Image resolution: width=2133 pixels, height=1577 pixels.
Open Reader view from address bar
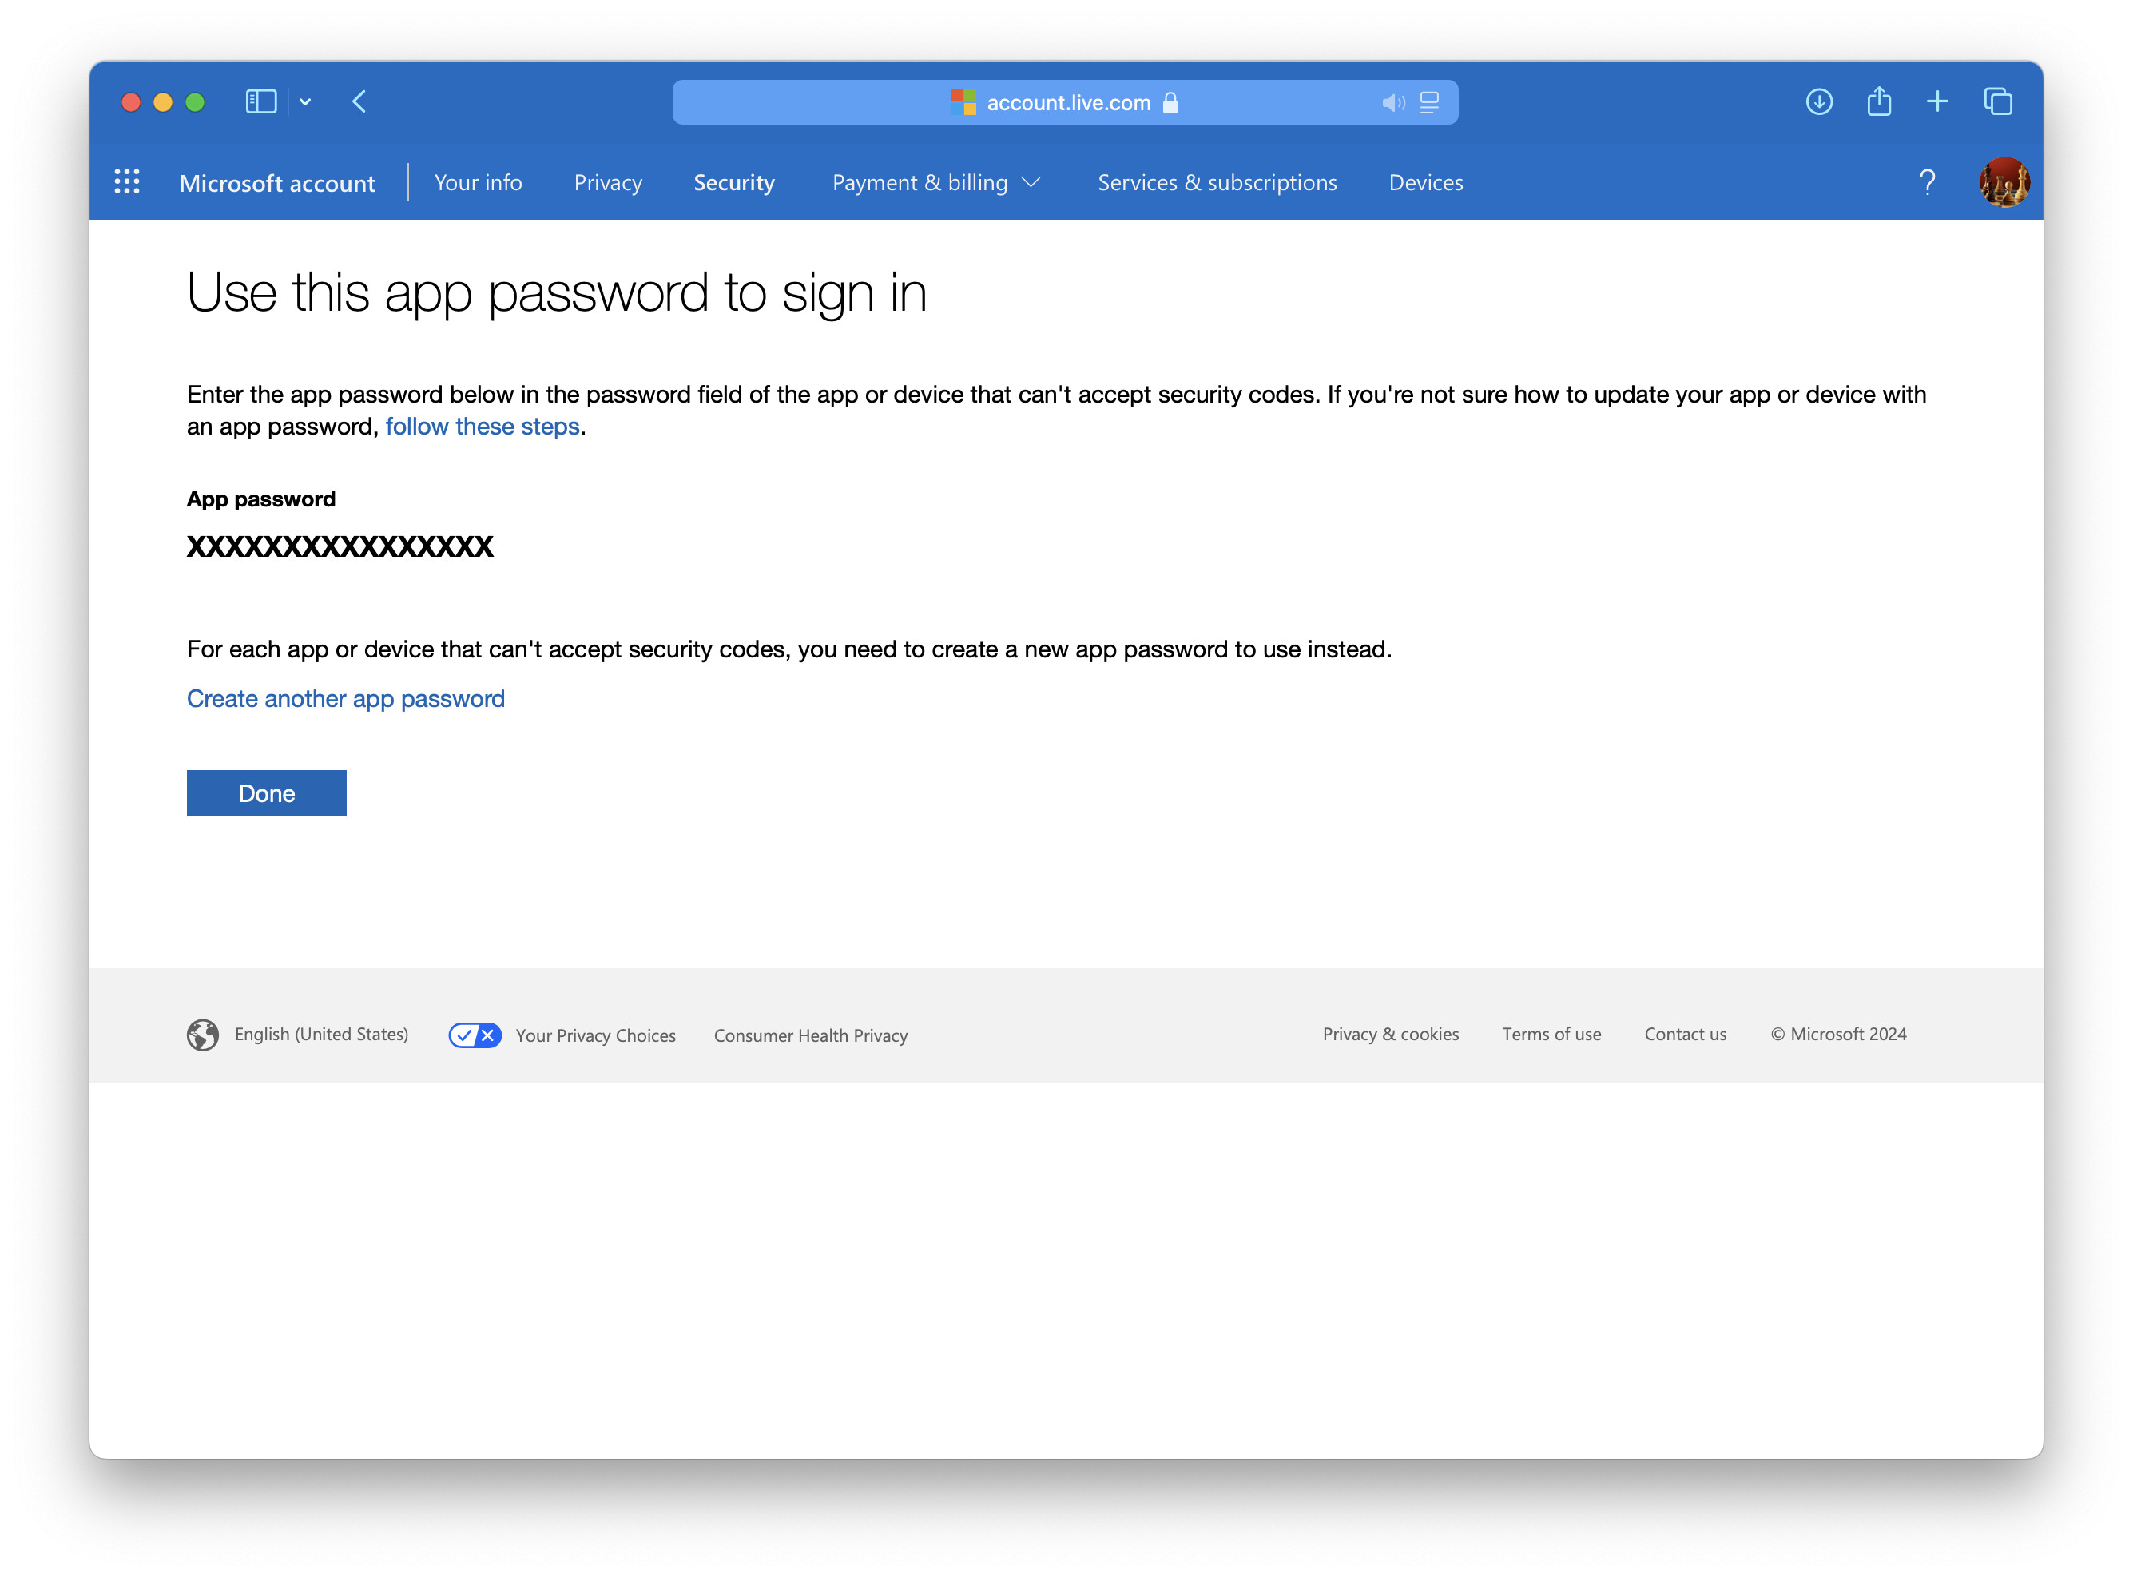tap(1428, 103)
